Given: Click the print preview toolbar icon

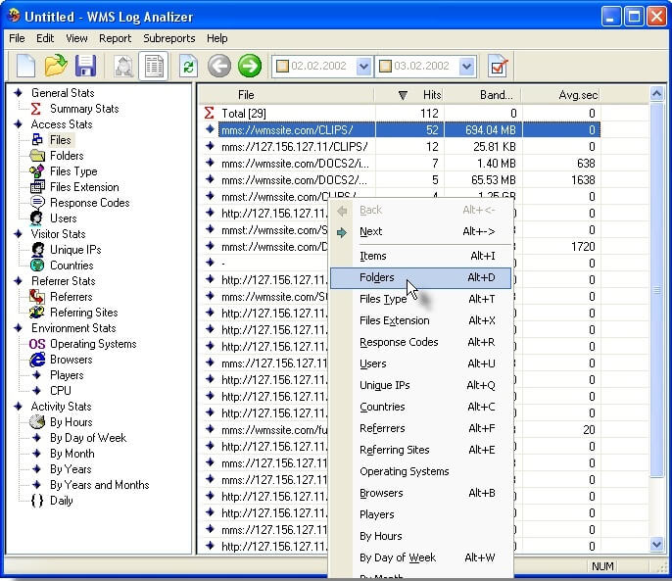Looking at the screenshot, I should [124, 67].
